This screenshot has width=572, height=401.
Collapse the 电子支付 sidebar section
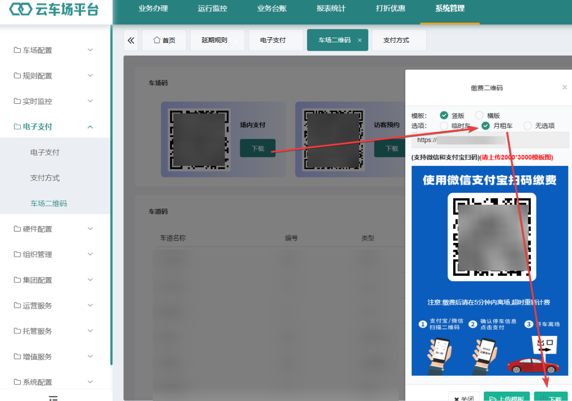point(53,127)
